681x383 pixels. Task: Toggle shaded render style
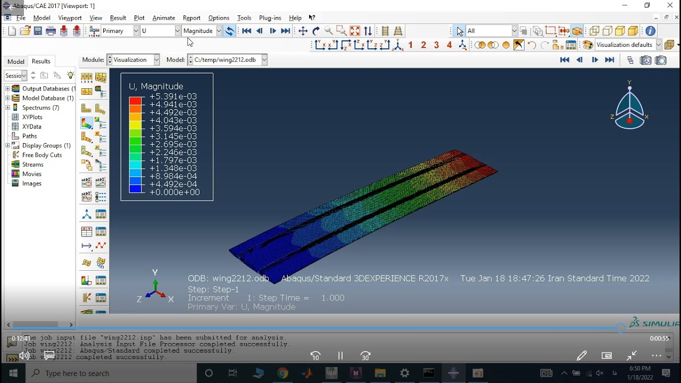point(633,31)
